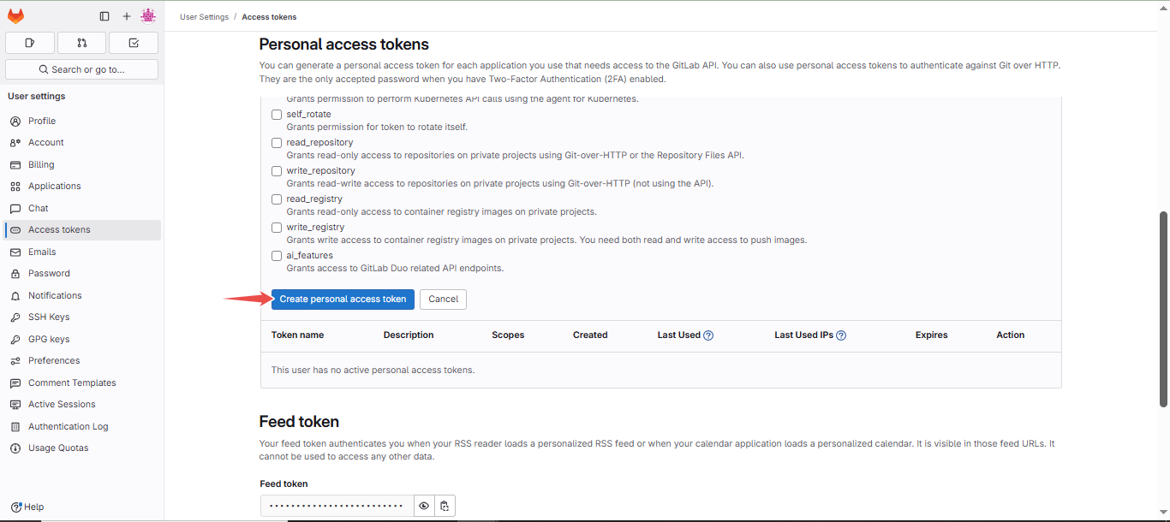The image size is (1170, 522).
Task: Open the create new plus menu
Action: (x=126, y=15)
